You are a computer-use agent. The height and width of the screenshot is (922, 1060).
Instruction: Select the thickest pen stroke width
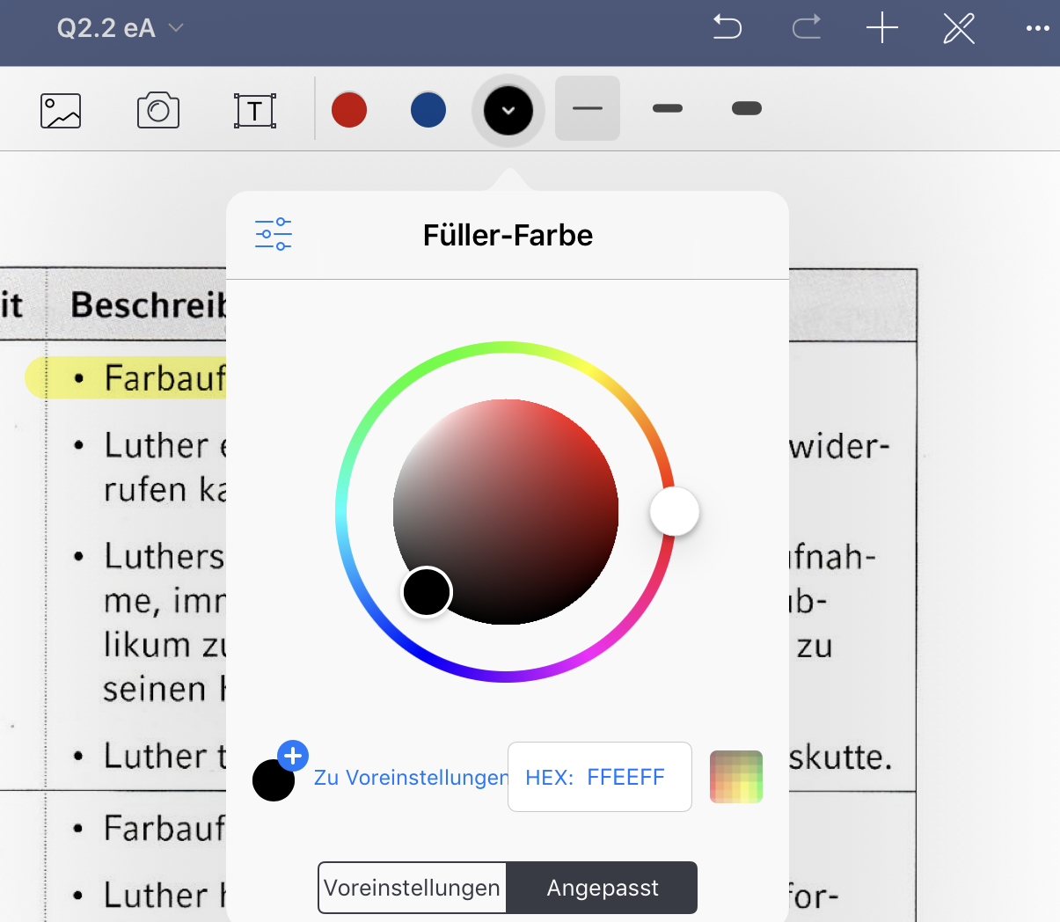[747, 108]
